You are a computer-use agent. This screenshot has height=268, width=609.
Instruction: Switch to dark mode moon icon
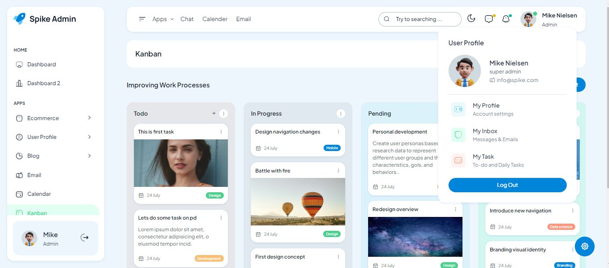471,18
